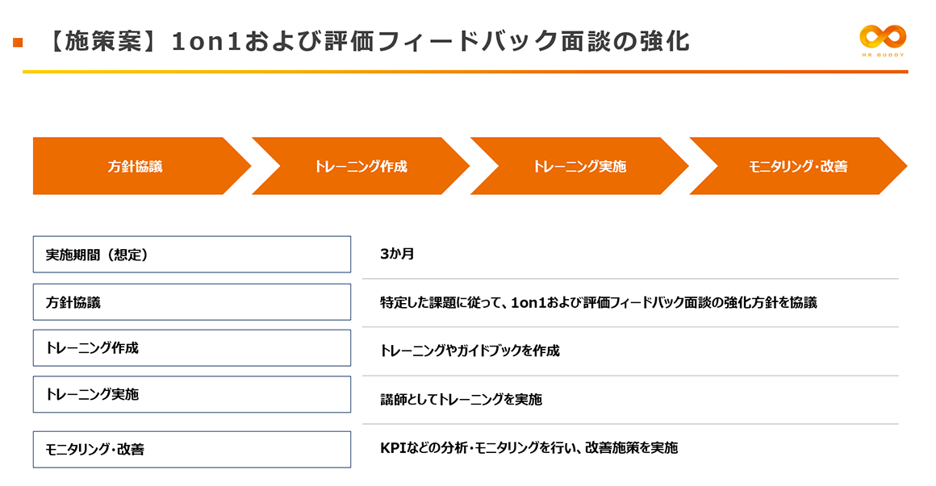Click the トレーニング実施 orange chevron step
The image size is (936, 486).
[x=579, y=167]
